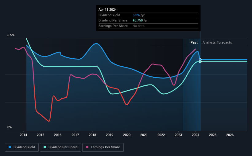Select the 2023 x-axis label
This screenshot has width=252, height=156.
(178, 135)
